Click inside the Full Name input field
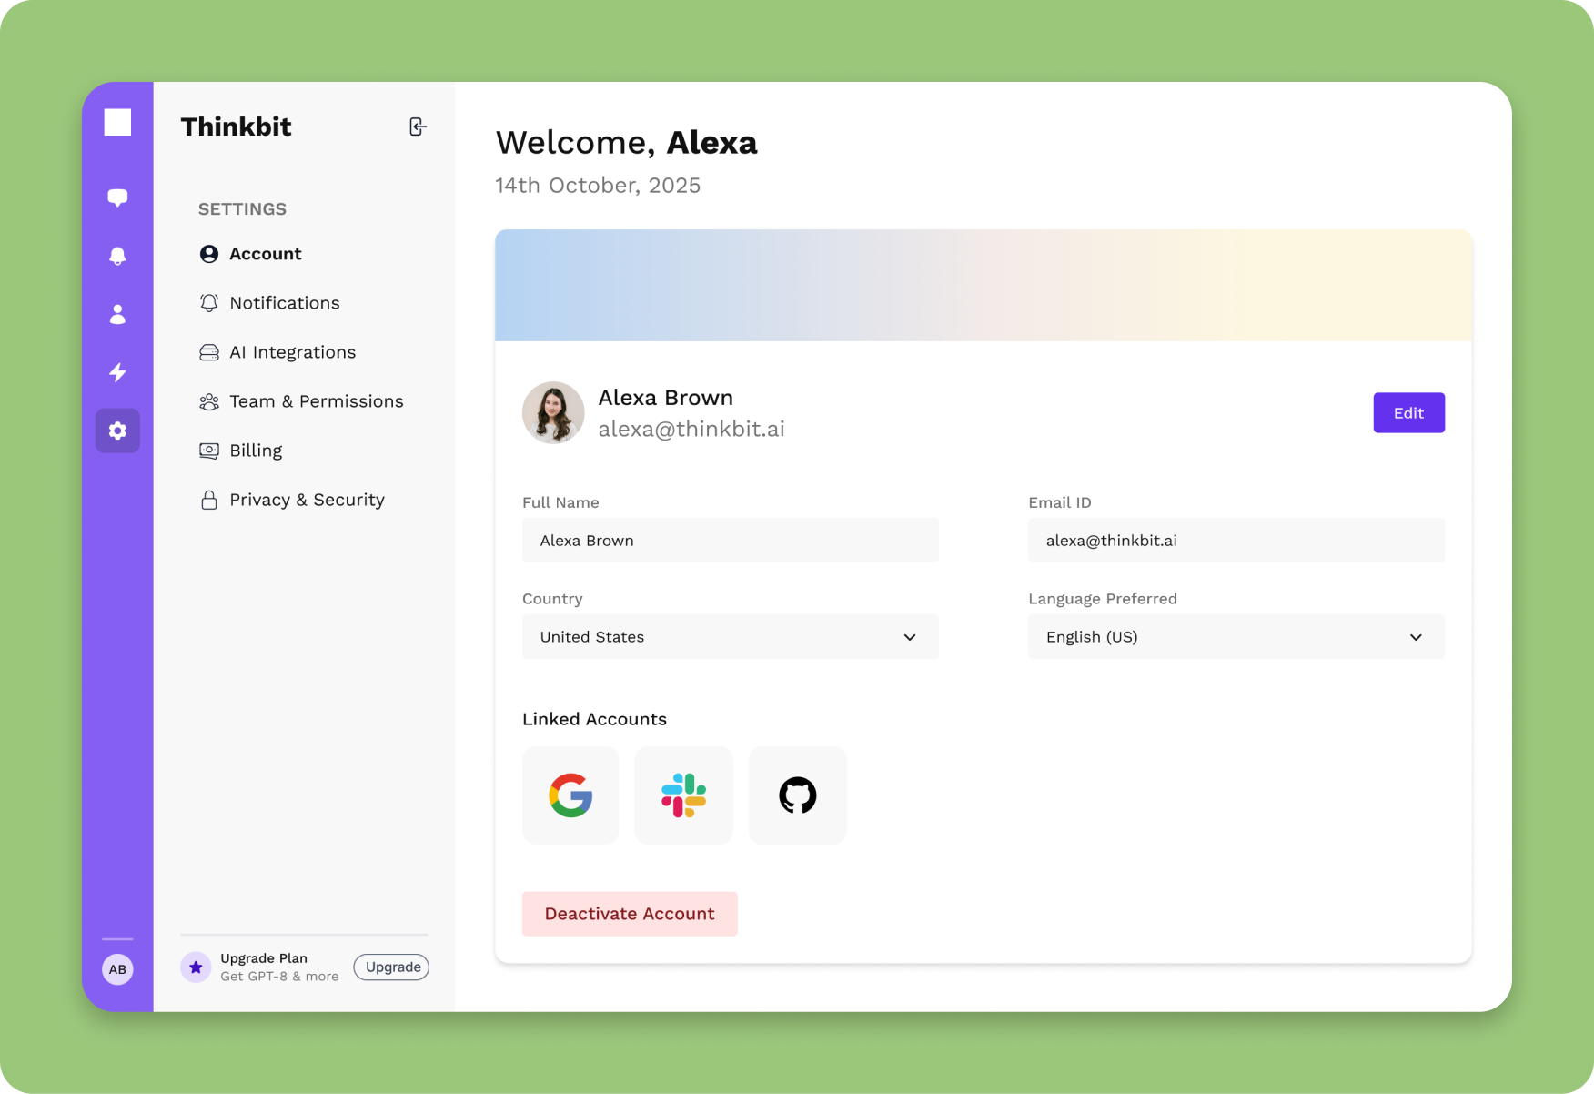1594x1094 pixels. [x=730, y=540]
